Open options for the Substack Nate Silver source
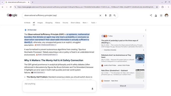 [143, 81]
